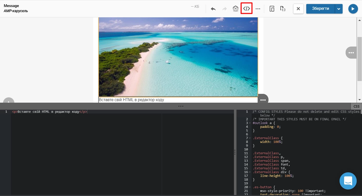Image resolution: width=362 pixels, height=196 pixels.
Task: Click the '.ExternalClass p,' line
Action: tap(268, 157)
